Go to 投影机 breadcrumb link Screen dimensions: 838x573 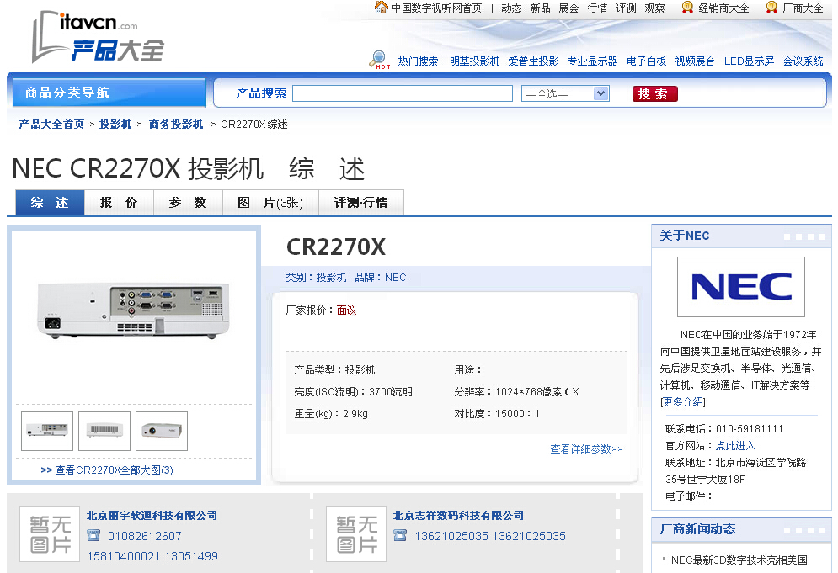tap(115, 124)
